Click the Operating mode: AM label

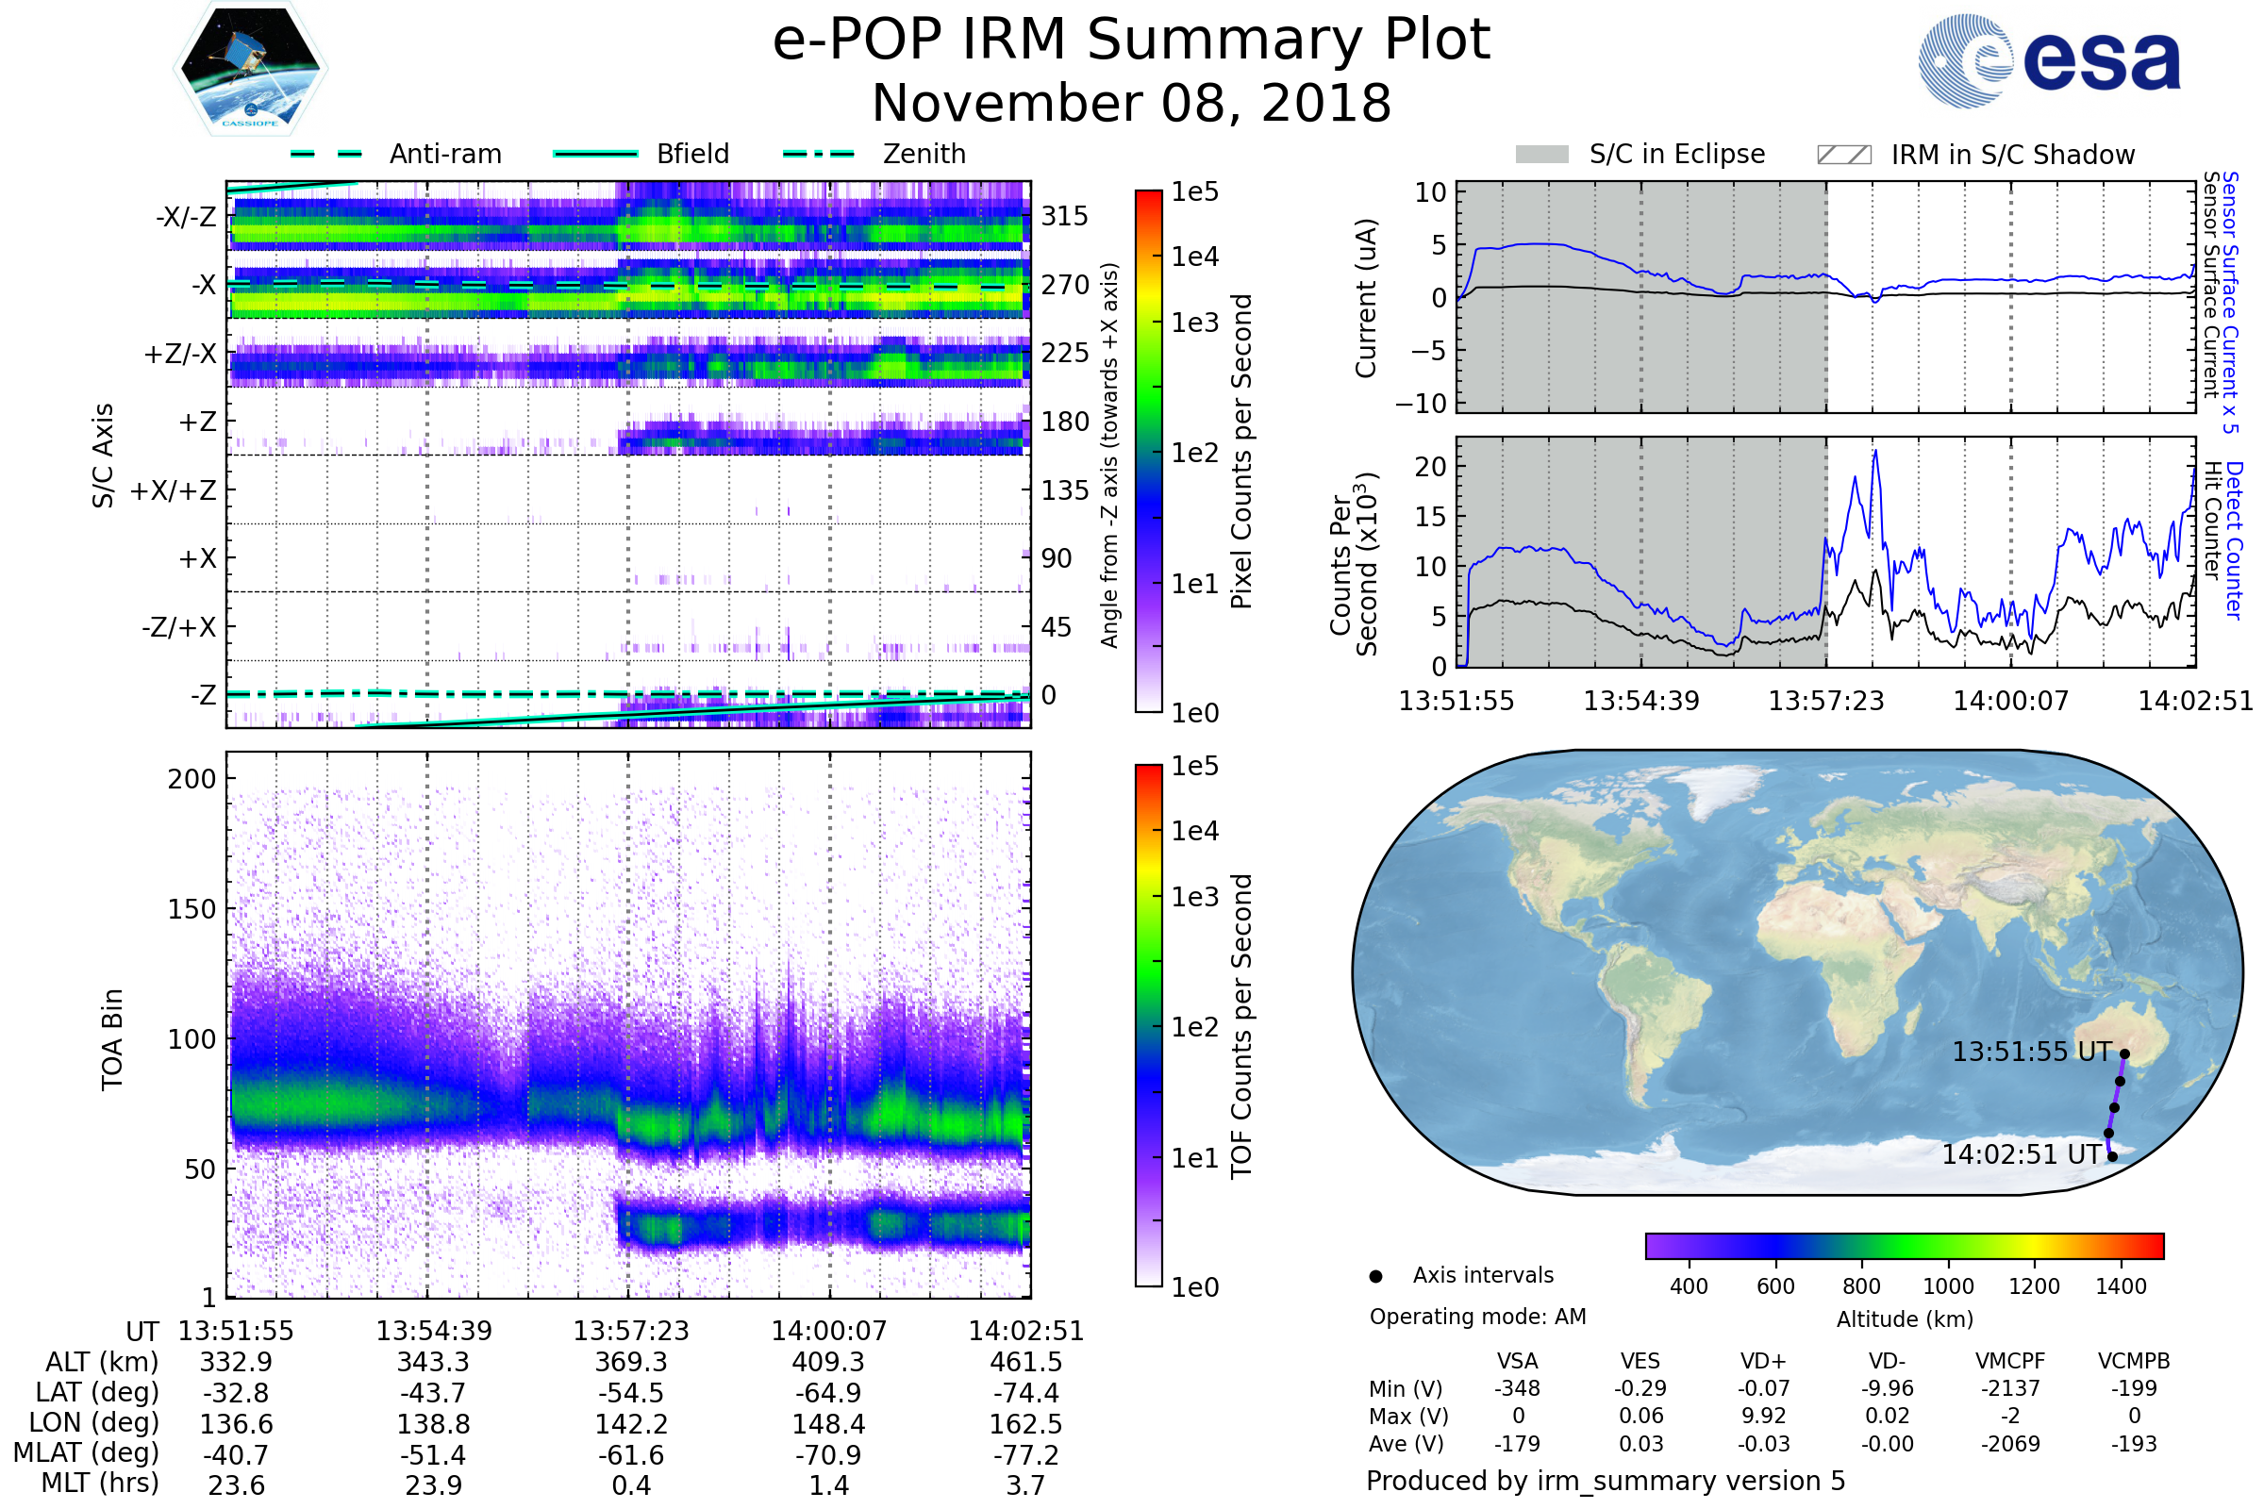(1477, 1317)
